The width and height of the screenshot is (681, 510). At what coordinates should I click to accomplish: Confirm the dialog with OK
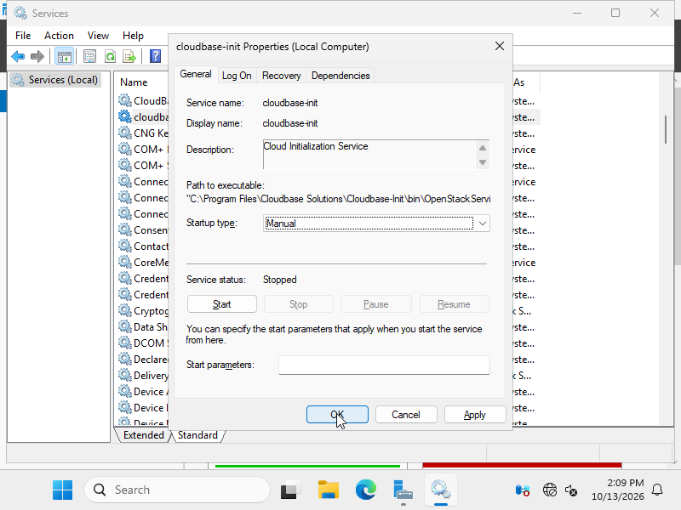tap(337, 415)
